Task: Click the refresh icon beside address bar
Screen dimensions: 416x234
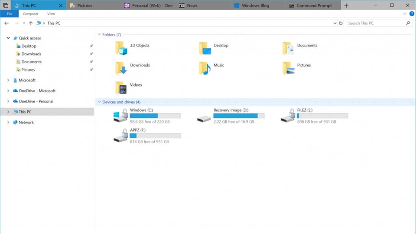Action: pos(341,23)
